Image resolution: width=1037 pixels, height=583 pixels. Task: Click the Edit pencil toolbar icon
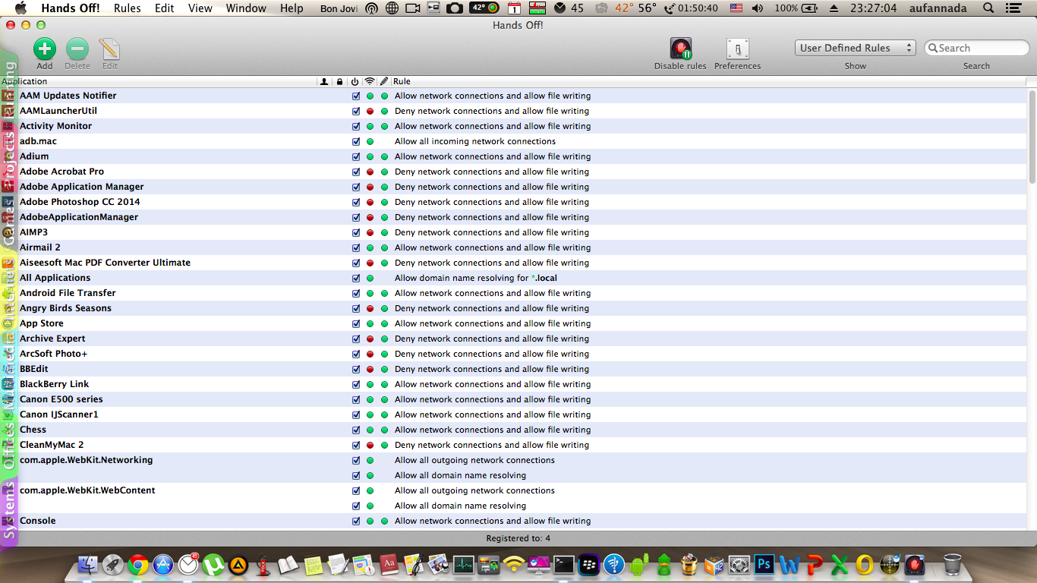click(109, 49)
